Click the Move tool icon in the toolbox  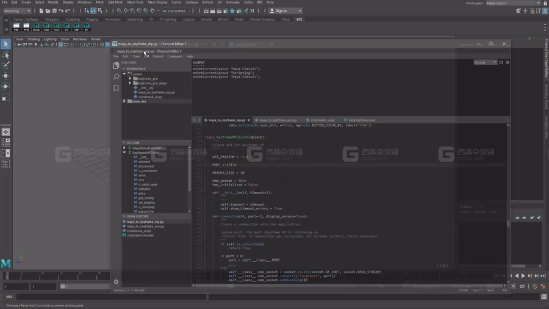(5, 76)
